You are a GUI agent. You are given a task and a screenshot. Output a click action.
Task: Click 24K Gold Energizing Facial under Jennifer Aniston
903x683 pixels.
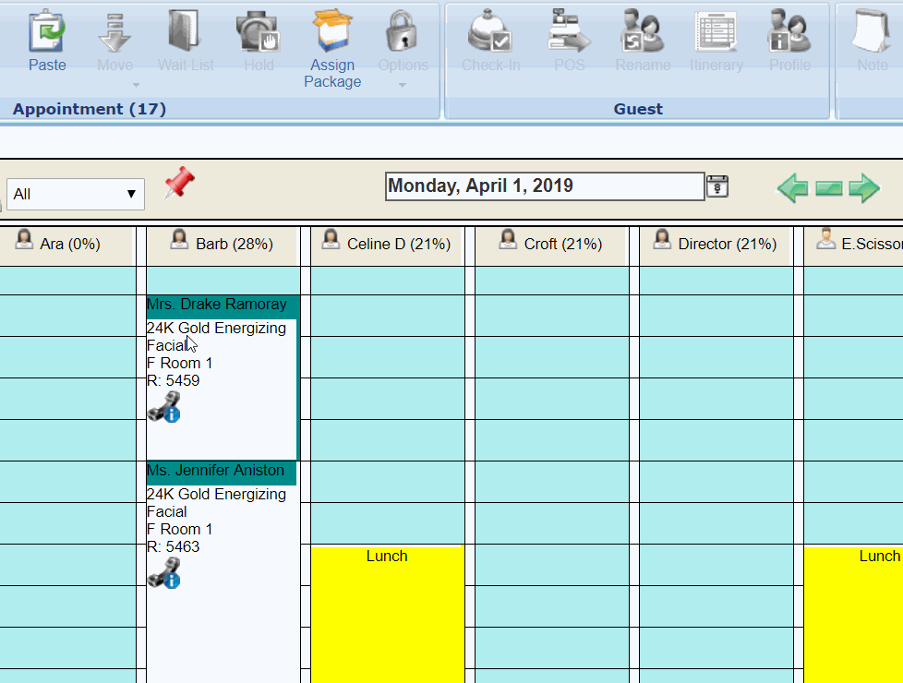pos(217,503)
